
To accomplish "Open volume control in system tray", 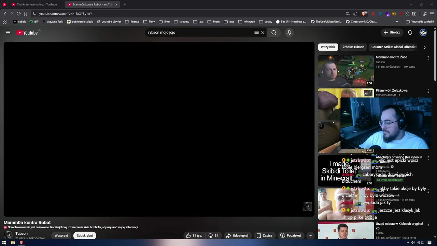I will pyautogui.click(x=413, y=243).
